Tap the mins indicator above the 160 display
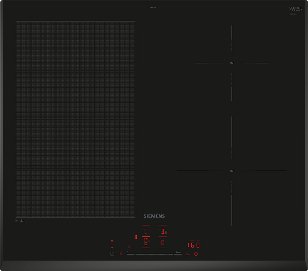Image resolution: width=308 pixels, height=271 pixels. [192, 241]
